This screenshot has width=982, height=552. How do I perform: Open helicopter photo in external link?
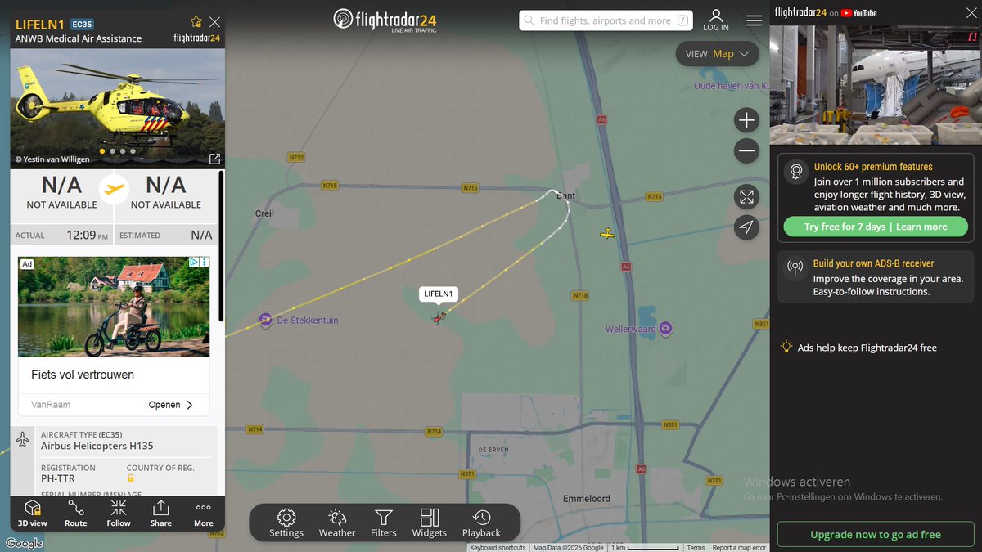[x=214, y=159]
